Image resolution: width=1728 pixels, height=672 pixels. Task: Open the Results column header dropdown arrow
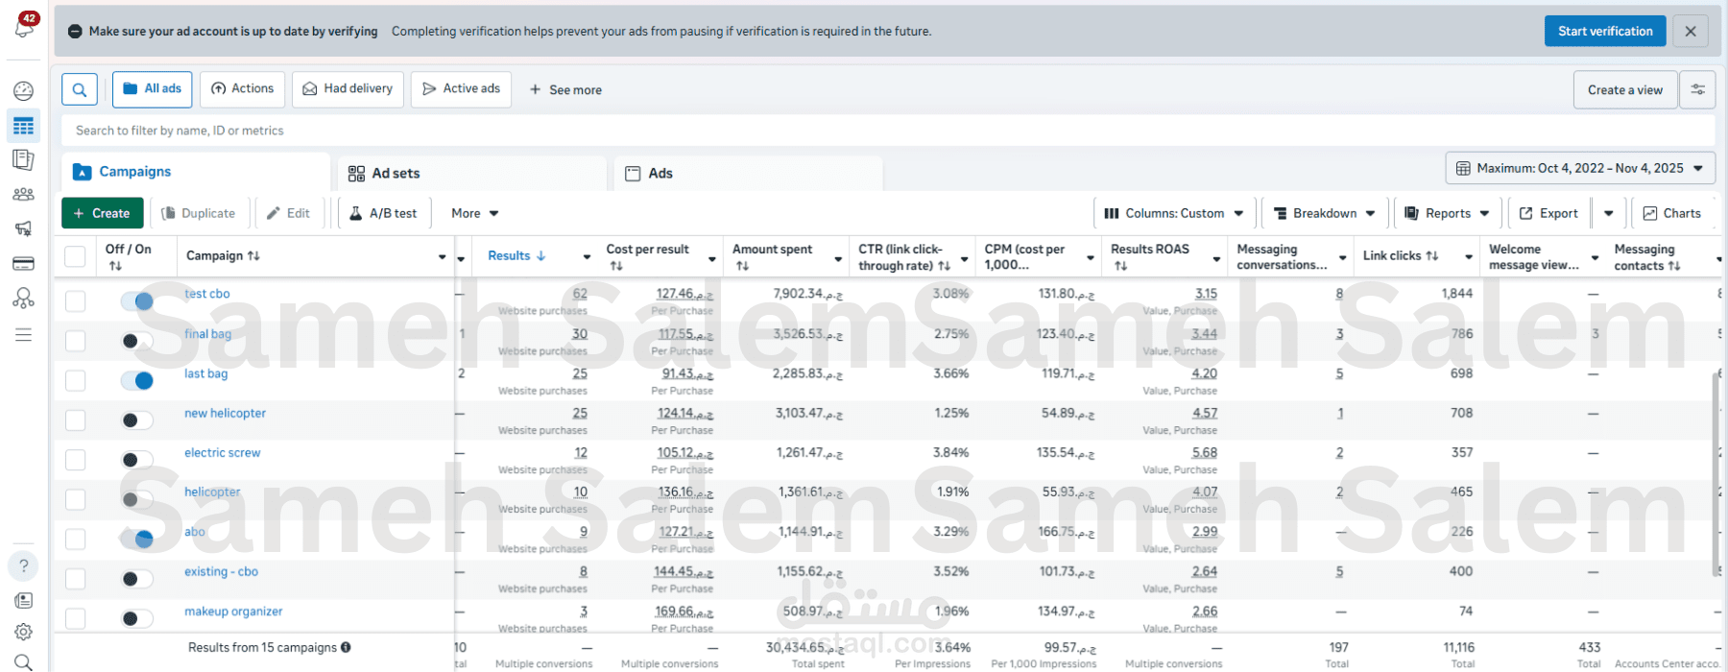[587, 257]
